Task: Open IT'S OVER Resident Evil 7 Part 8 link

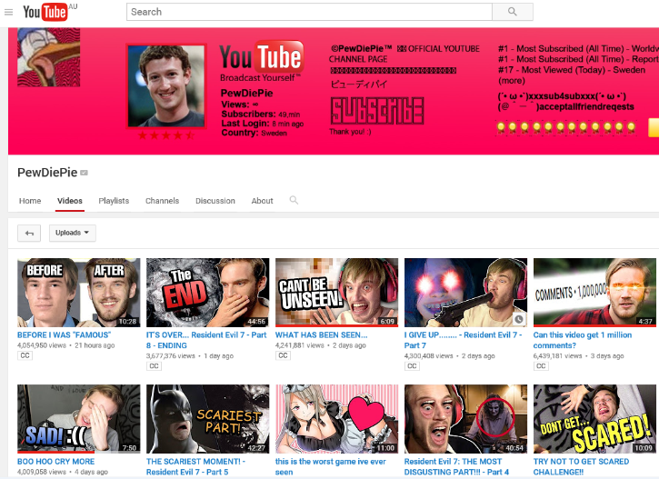Action: pos(206,340)
